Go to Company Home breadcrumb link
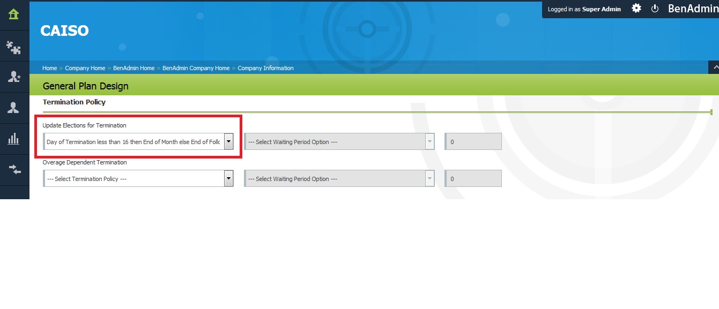 pos(85,68)
